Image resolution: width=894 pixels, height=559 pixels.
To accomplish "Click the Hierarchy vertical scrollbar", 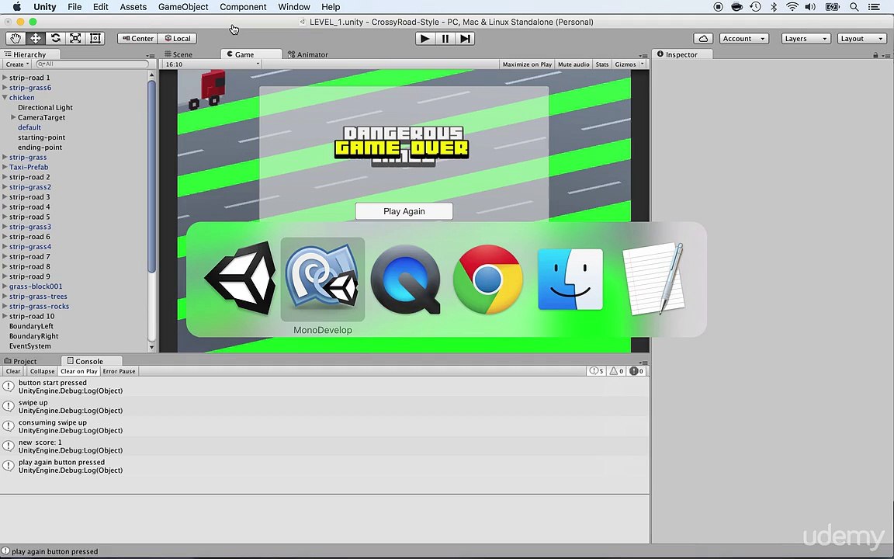I will pyautogui.click(x=151, y=176).
